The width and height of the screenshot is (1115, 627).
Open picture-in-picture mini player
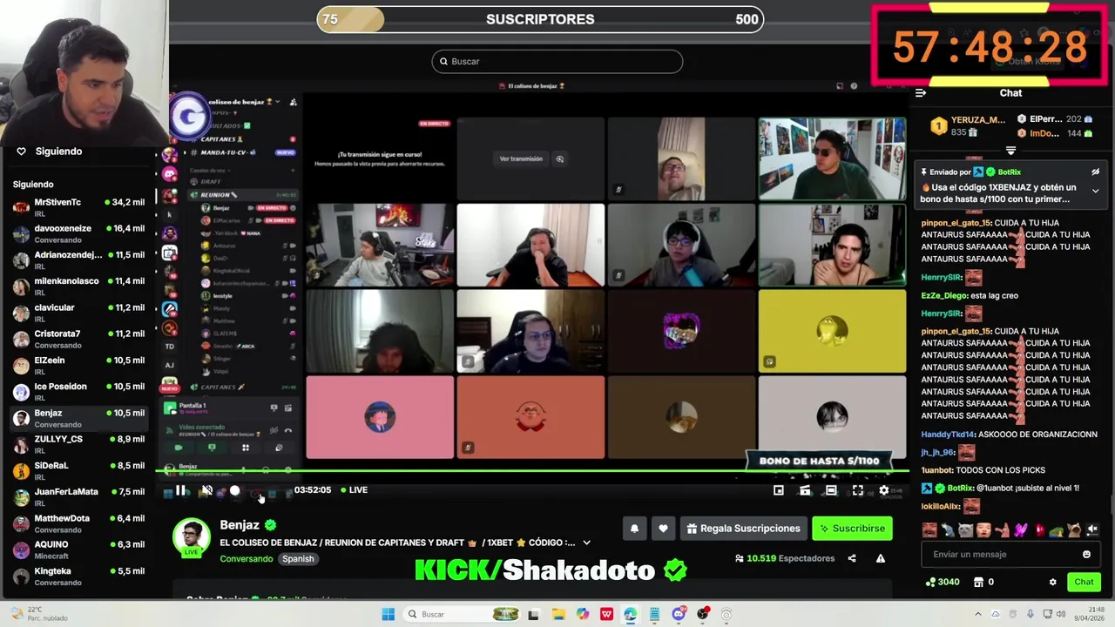click(x=779, y=490)
